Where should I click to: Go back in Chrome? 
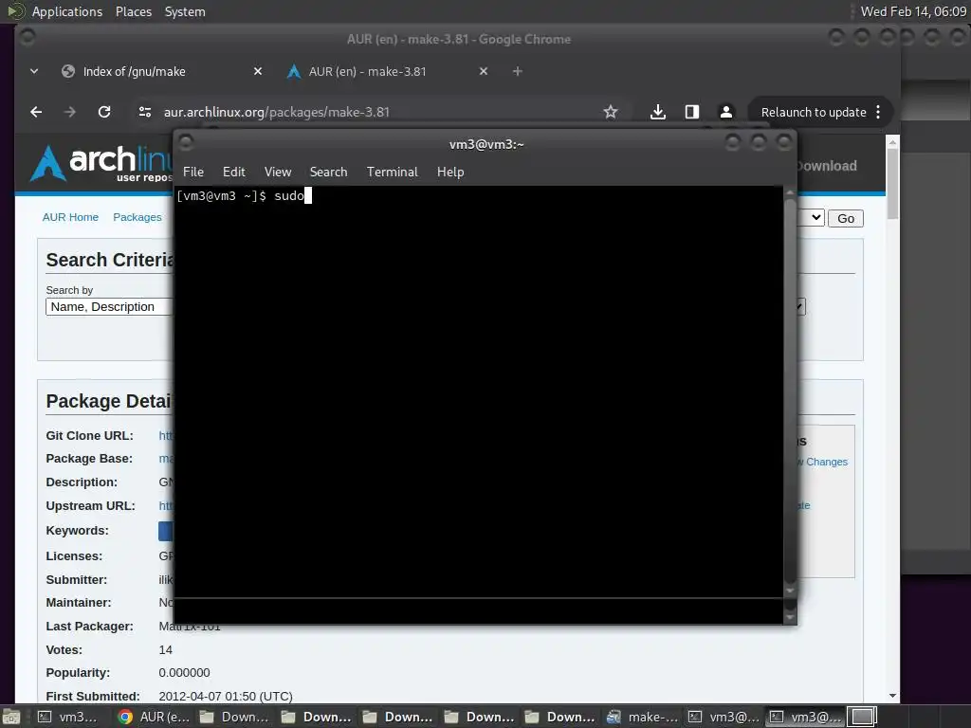36,112
